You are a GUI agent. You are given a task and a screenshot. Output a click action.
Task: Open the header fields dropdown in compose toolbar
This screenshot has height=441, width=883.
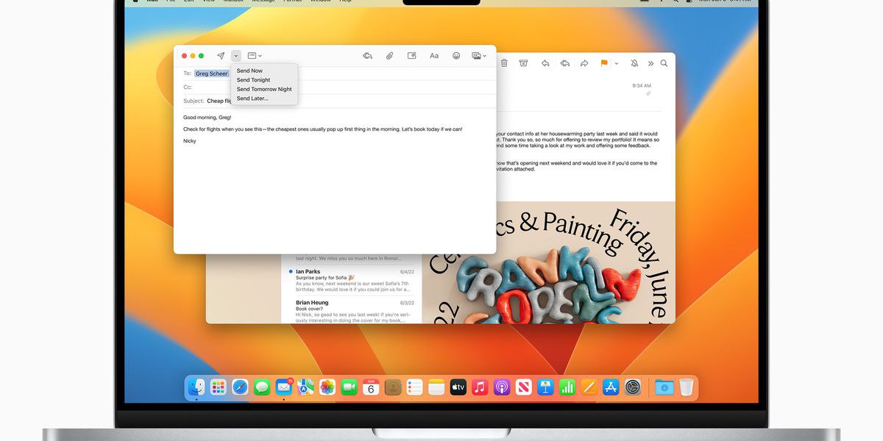[255, 56]
